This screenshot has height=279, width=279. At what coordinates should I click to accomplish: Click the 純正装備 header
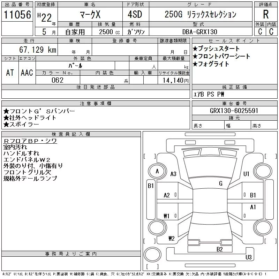pos(234,87)
